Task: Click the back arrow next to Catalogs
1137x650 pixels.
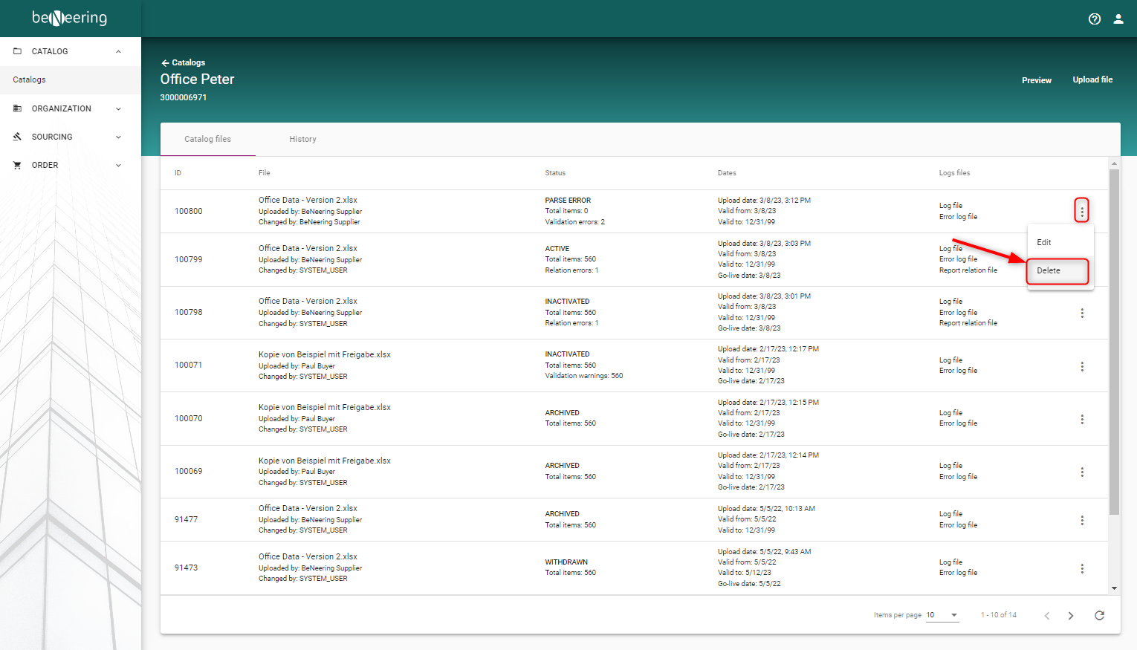Action: 163,62
